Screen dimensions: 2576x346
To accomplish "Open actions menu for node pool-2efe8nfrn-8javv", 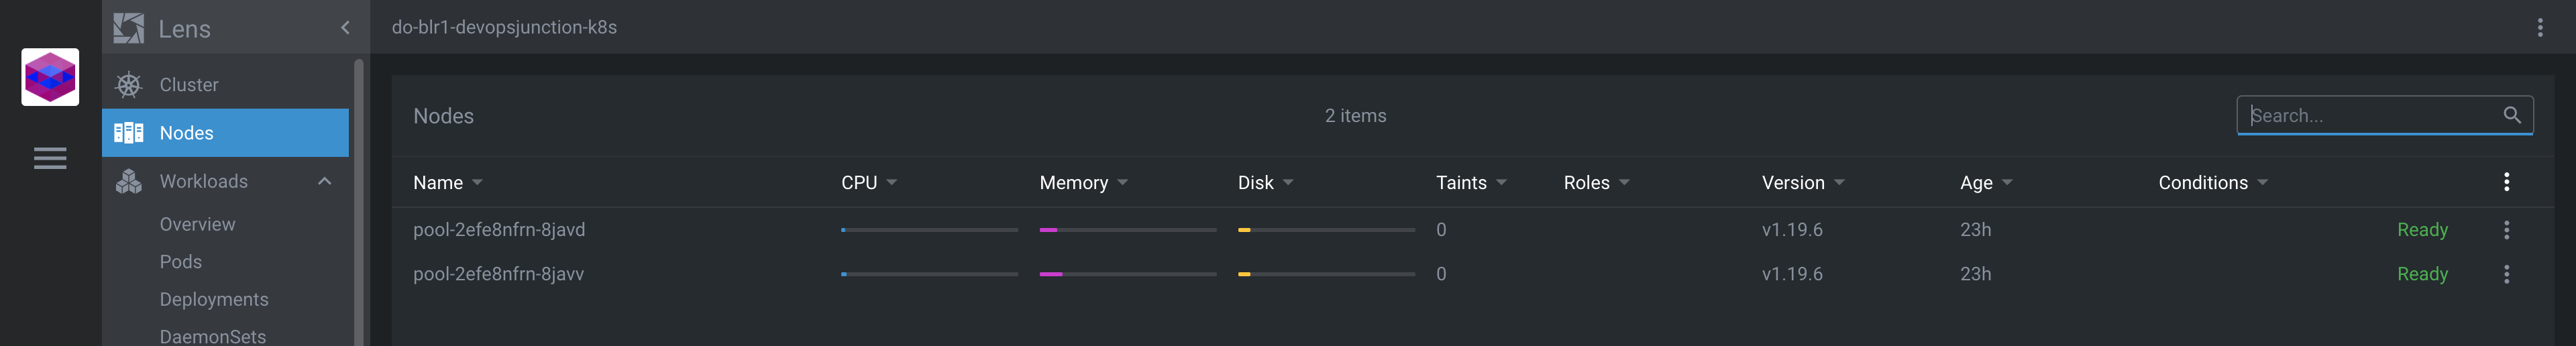I will [x=2506, y=274].
